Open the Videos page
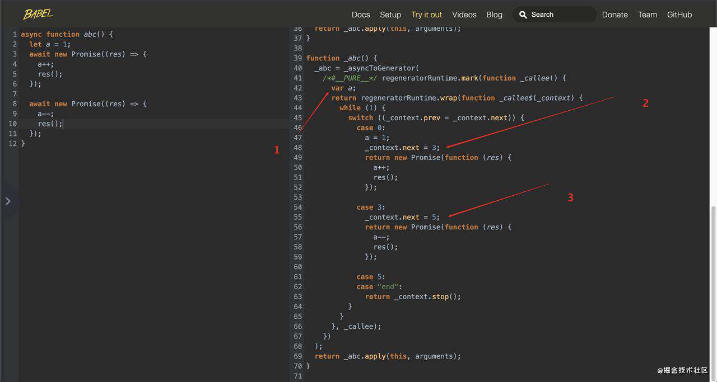 pyautogui.click(x=464, y=15)
